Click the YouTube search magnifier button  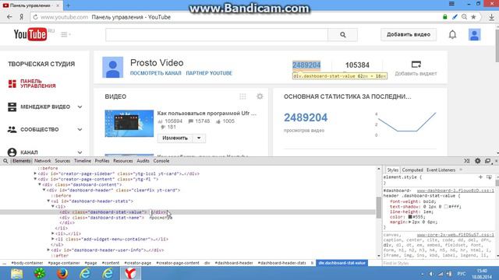(x=343, y=34)
